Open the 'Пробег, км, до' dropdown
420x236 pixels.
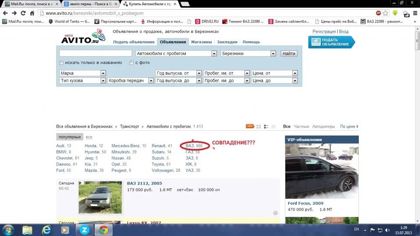coord(226,80)
